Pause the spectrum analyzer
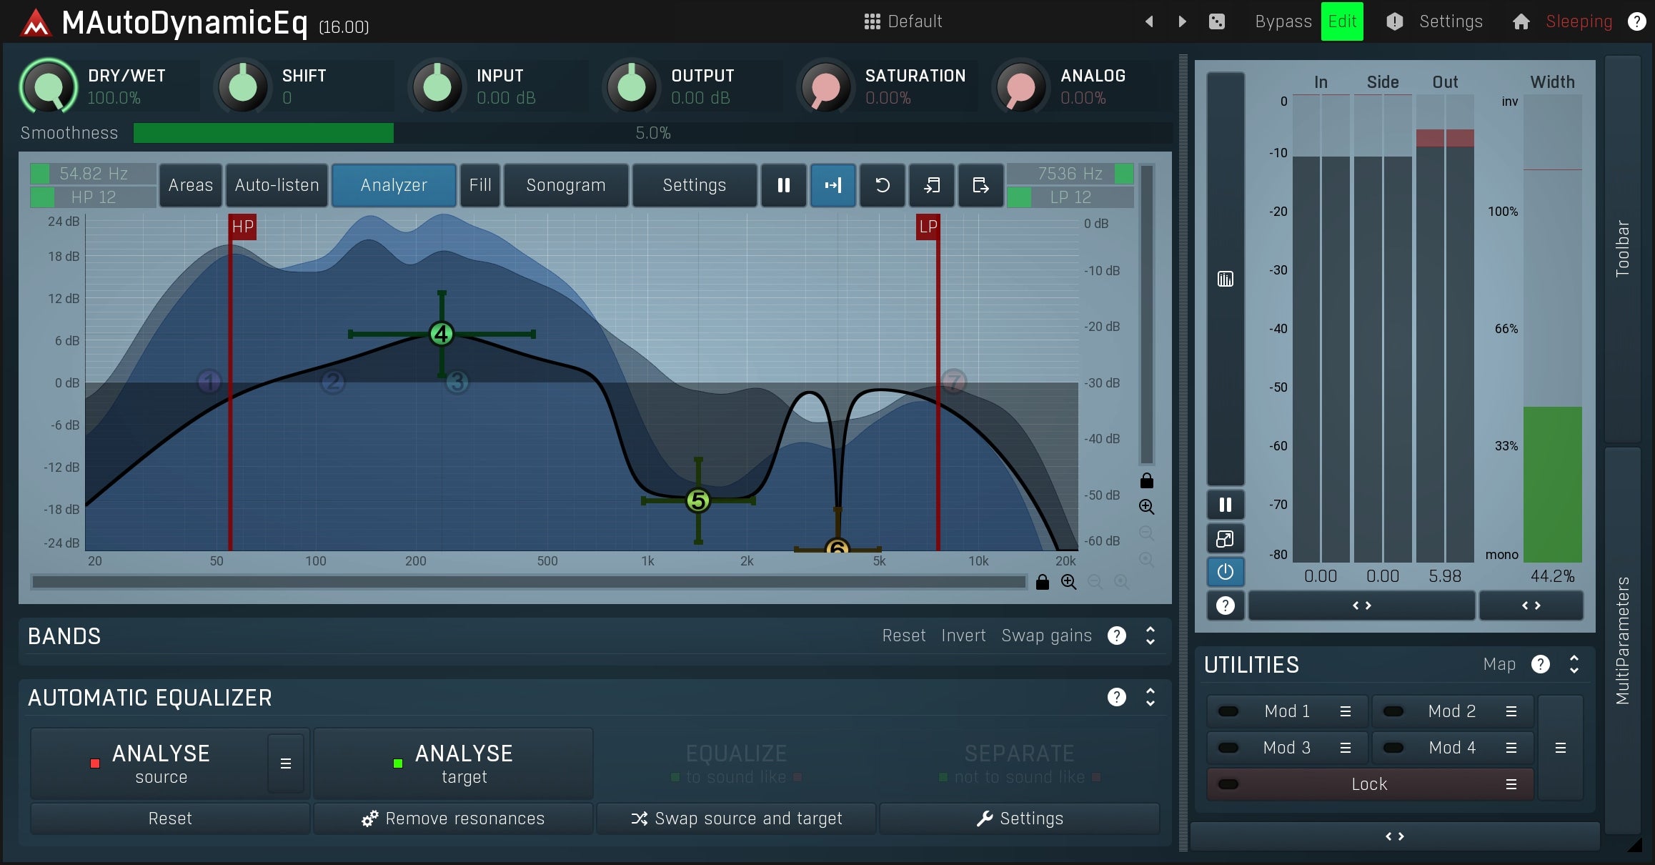The height and width of the screenshot is (865, 1655). click(x=784, y=185)
